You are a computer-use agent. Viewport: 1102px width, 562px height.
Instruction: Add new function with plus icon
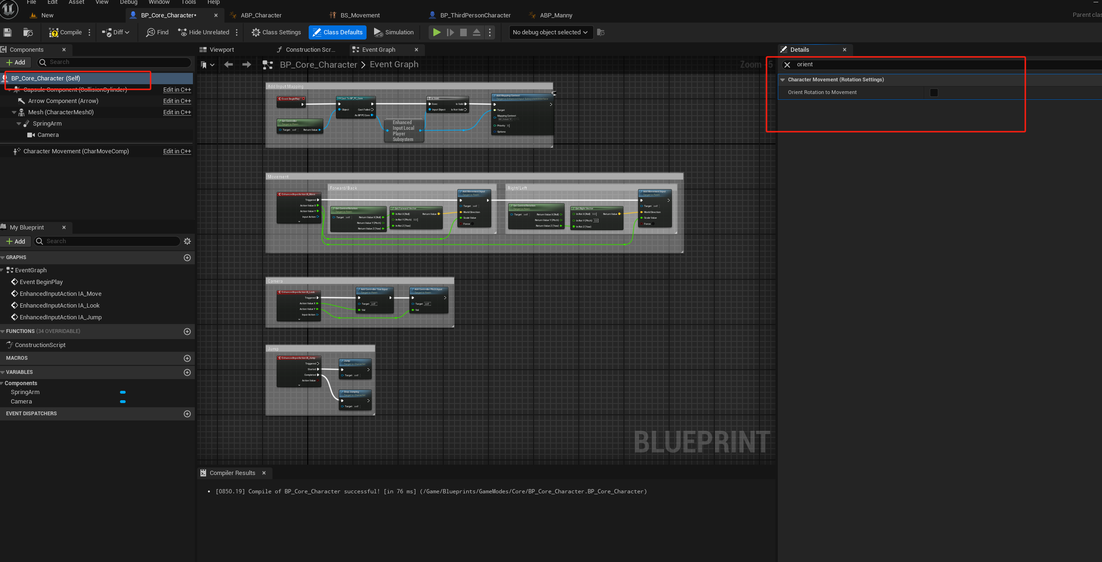[x=187, y=332]
